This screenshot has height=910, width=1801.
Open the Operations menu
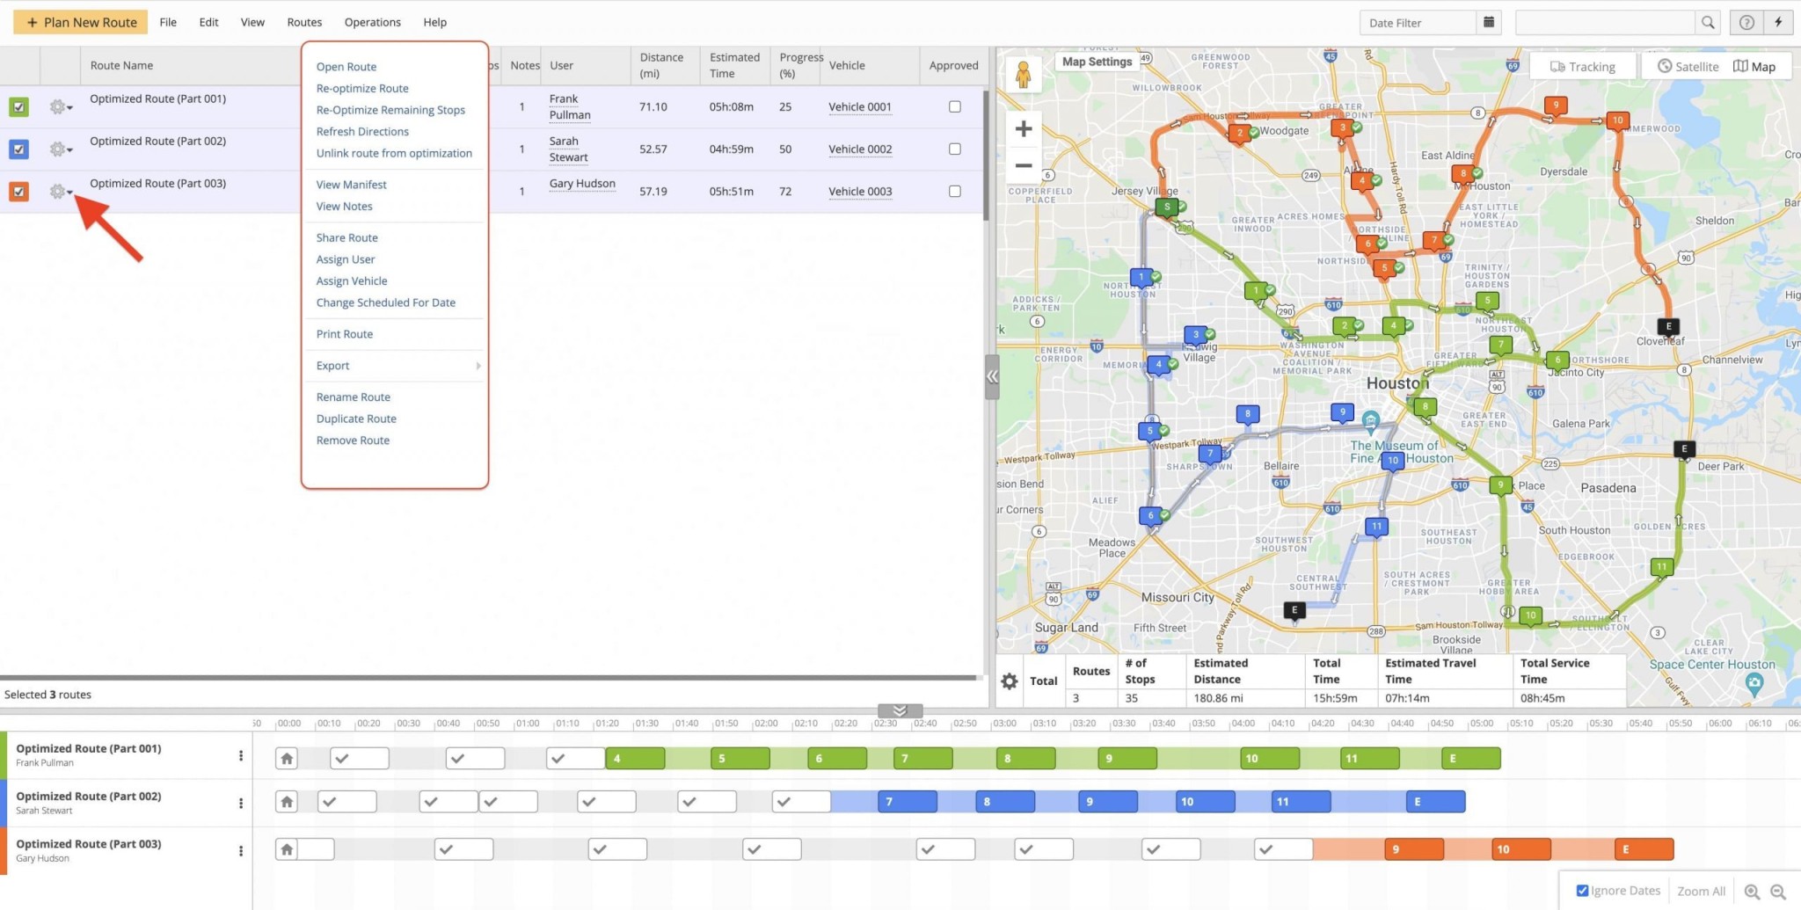click(x=372, y=22)
